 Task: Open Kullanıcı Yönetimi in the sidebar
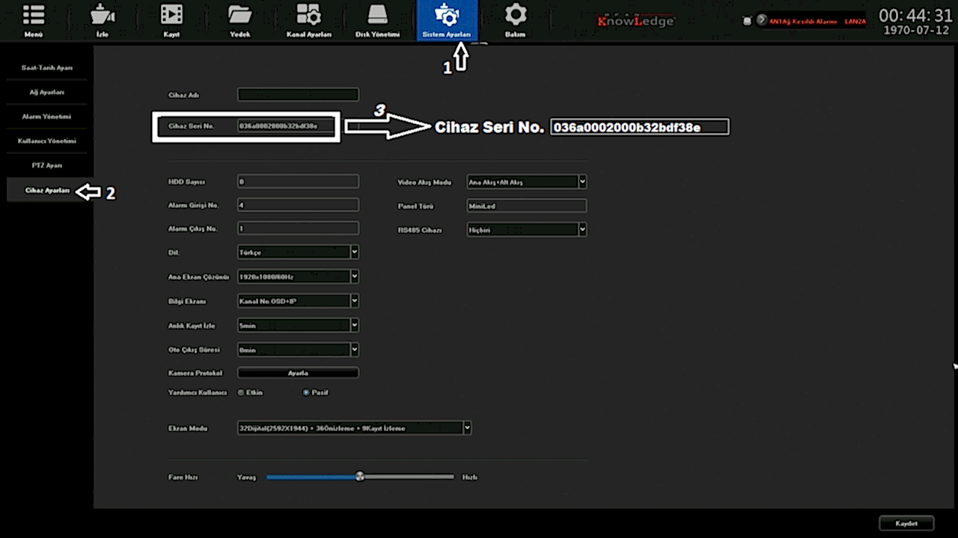click(46, 140)
